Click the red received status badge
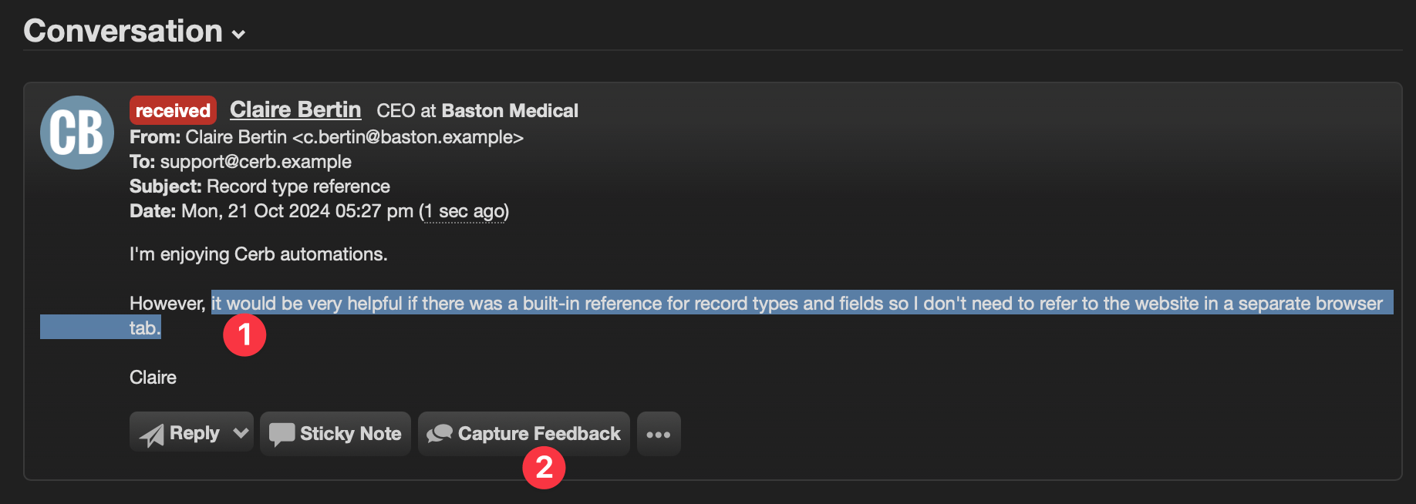 pos(173,110)
